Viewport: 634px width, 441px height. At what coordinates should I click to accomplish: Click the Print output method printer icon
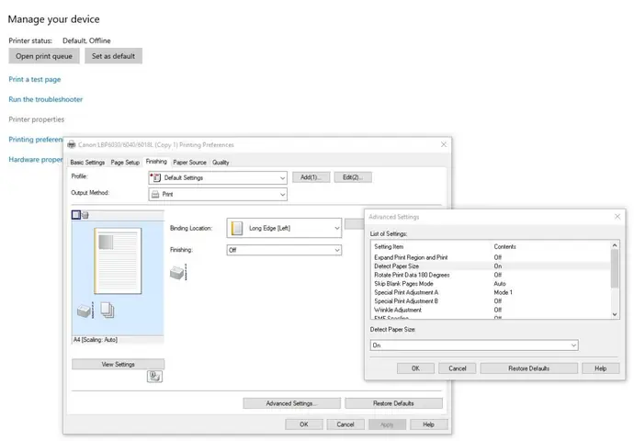pyautogui.click(x=155, y=194)
